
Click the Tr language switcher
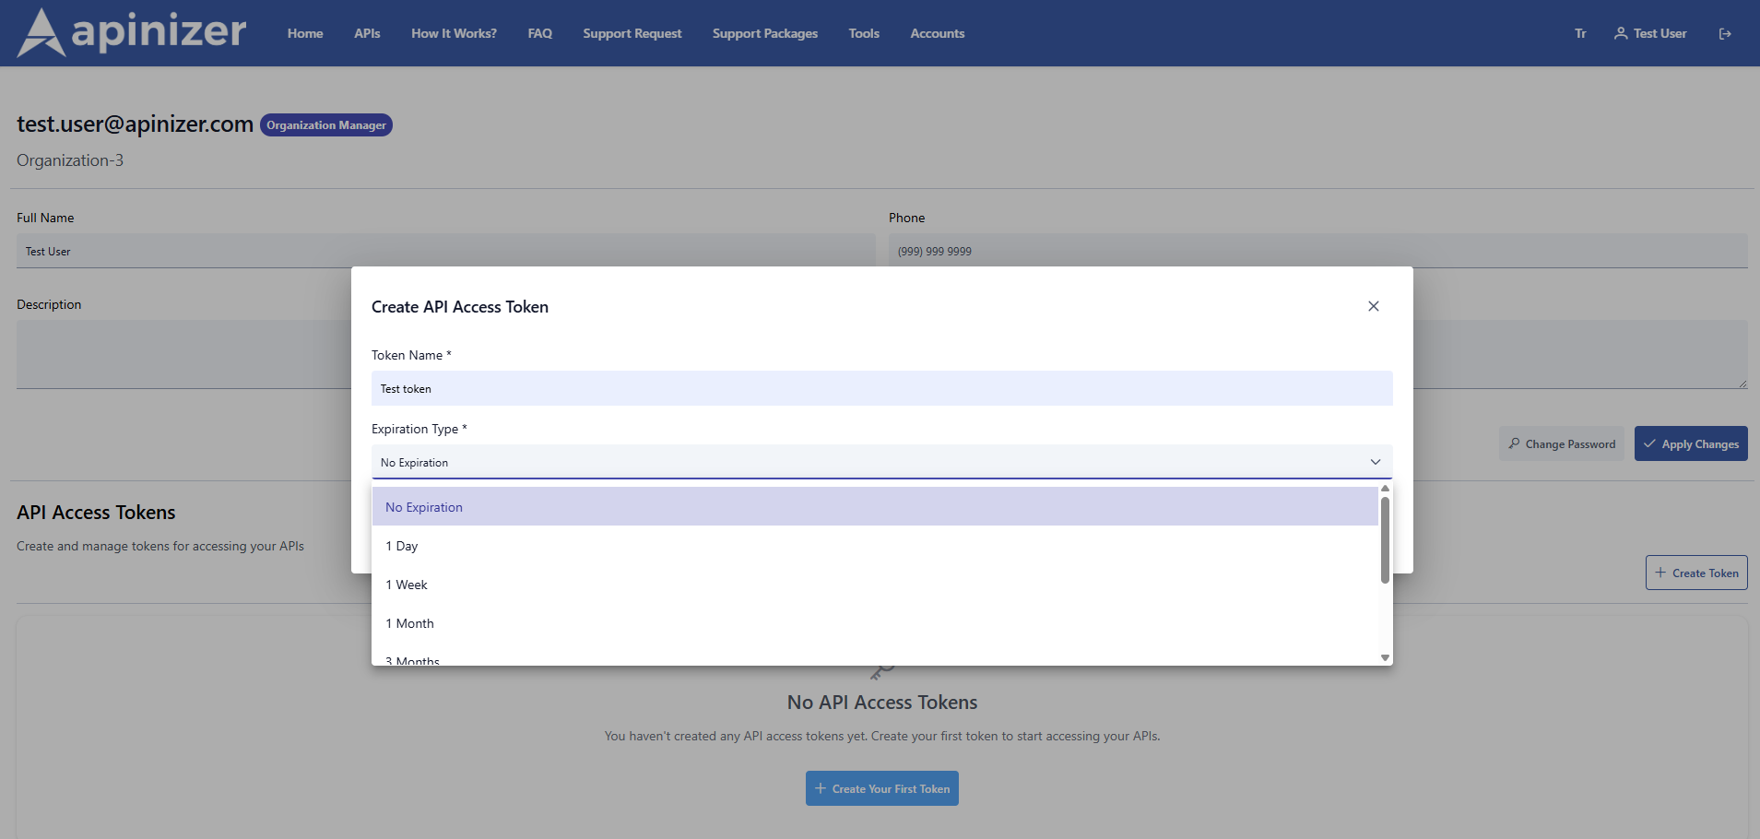coord(1580,33)
